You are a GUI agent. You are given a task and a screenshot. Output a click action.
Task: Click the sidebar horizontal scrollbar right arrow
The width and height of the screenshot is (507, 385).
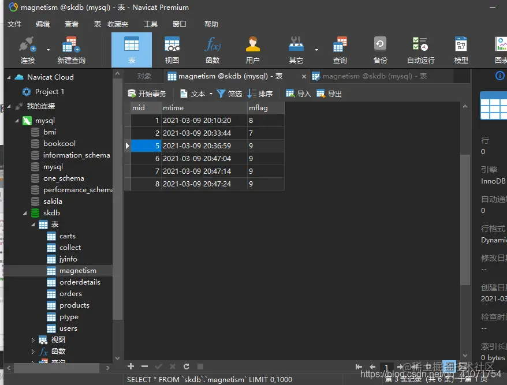pos(108,368)
